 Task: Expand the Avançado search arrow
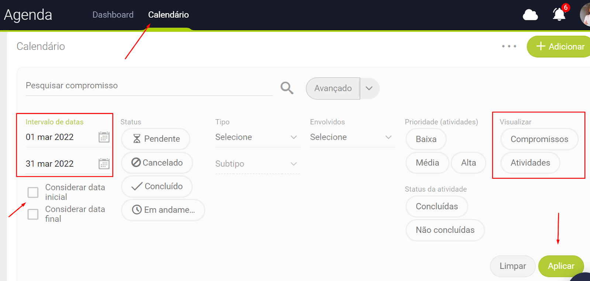pyautogui.click(x=369, y=88)
